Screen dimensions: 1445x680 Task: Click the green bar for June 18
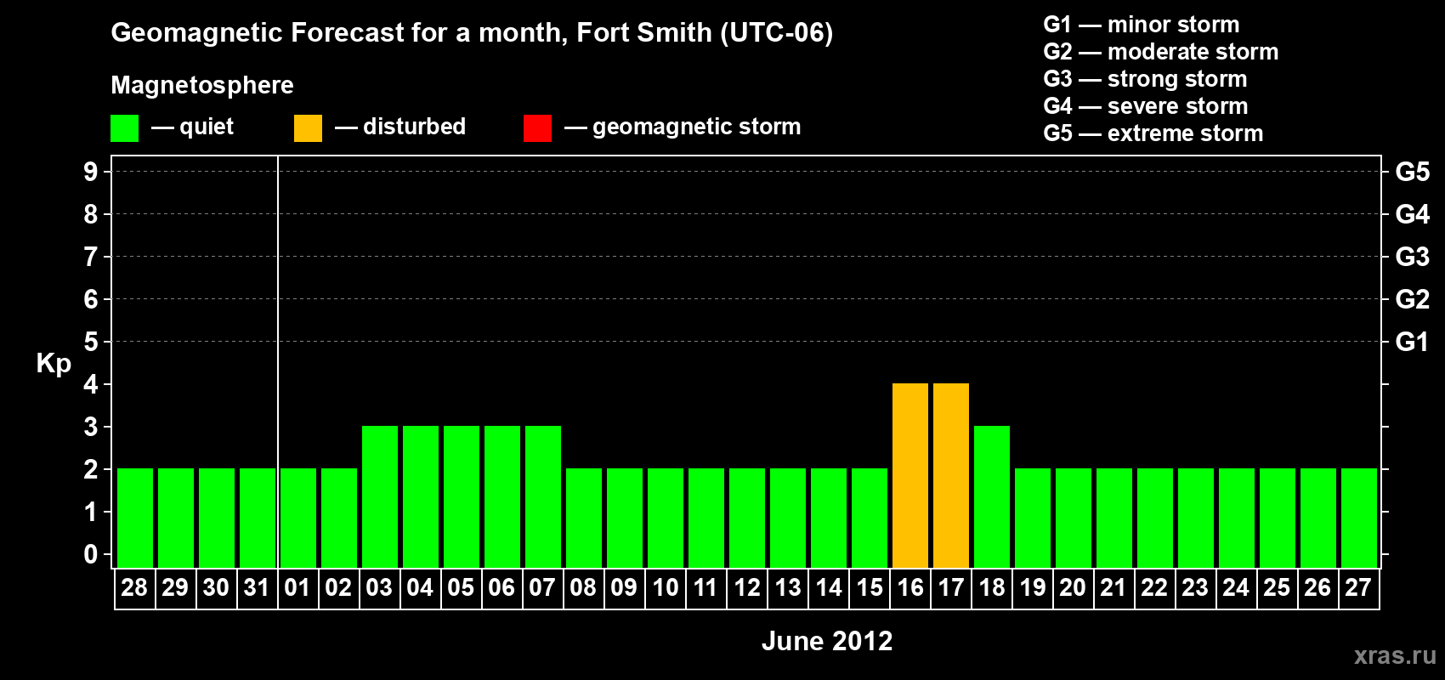[992, 496]
